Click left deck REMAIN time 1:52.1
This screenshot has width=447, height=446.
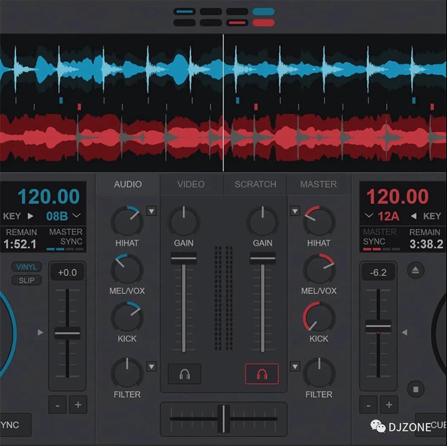[20, 244]
